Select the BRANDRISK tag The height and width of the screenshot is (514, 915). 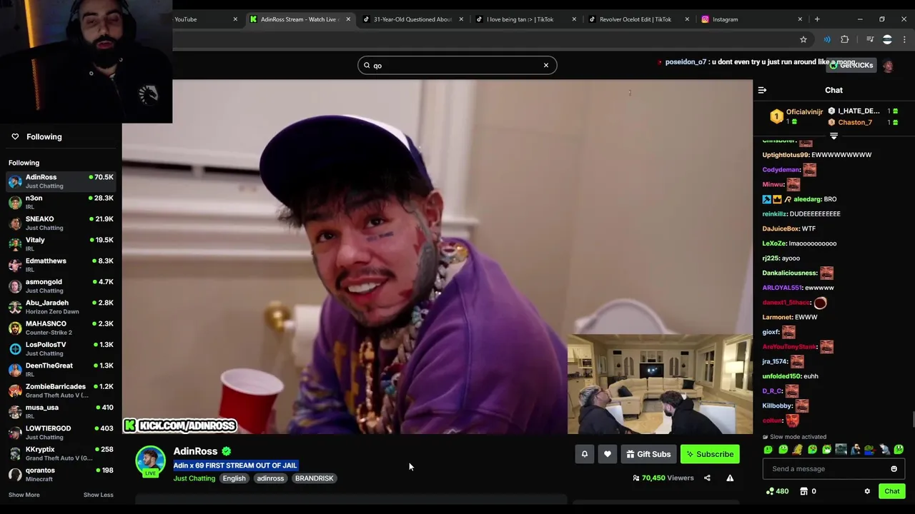point(314,478)
